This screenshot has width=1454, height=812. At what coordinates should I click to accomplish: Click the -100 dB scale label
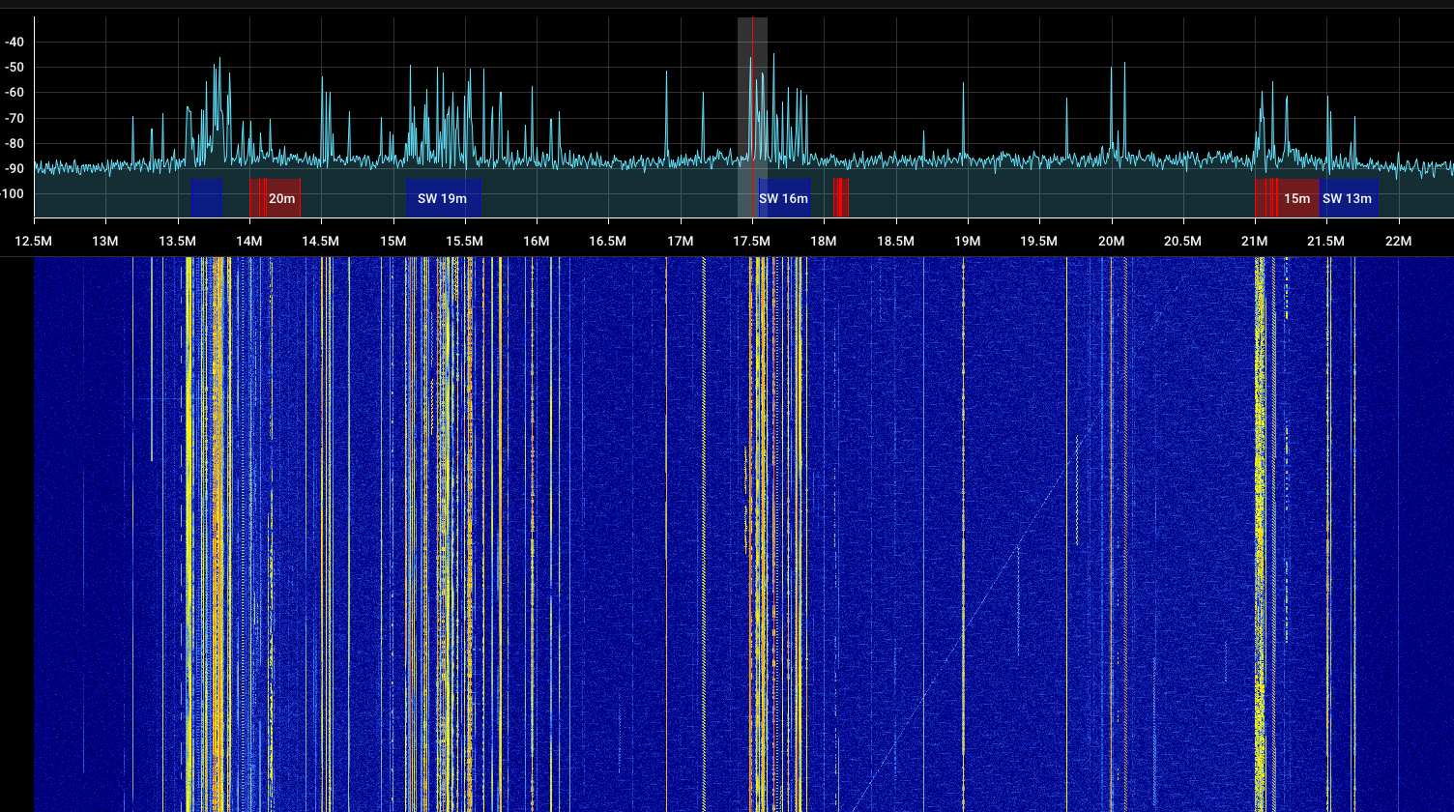pyautogui.click(x=14, y=193)
